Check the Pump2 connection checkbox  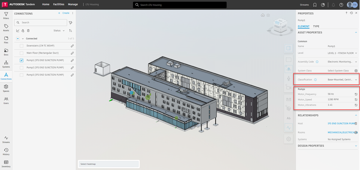point(22,68)
